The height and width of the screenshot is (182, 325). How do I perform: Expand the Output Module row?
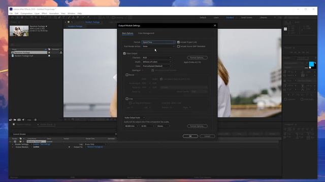[x=13, y=147]
